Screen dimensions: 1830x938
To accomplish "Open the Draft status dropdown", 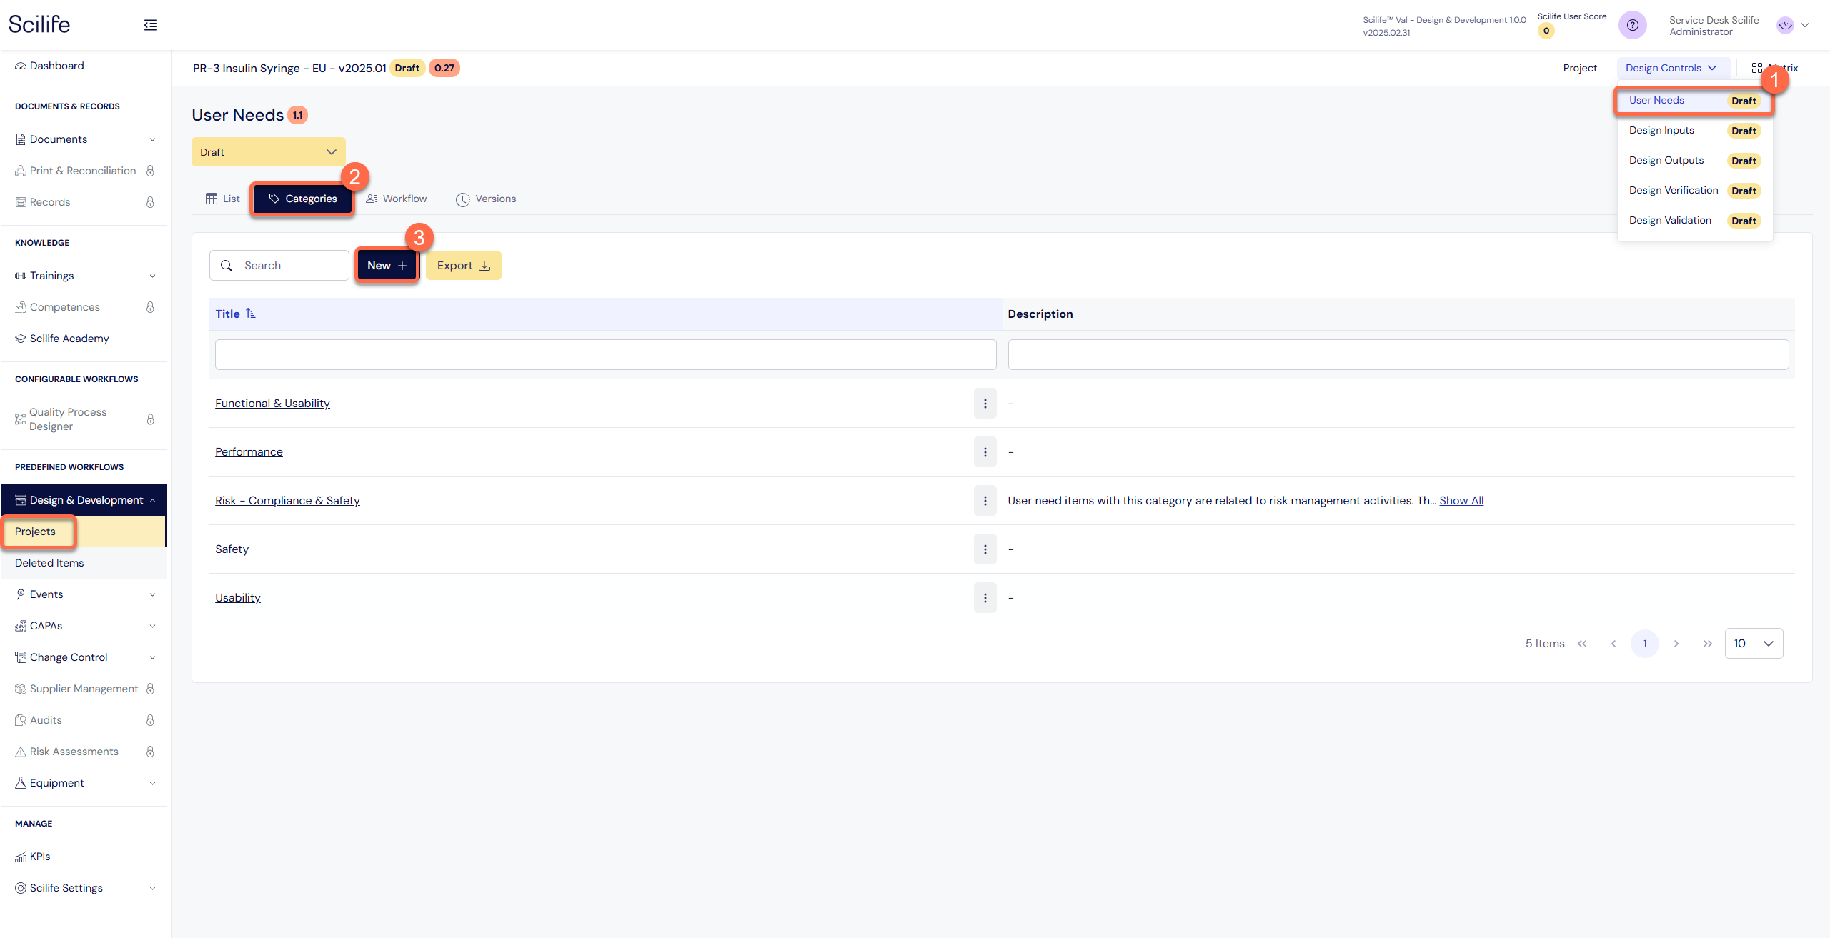I will pos(269,152).
